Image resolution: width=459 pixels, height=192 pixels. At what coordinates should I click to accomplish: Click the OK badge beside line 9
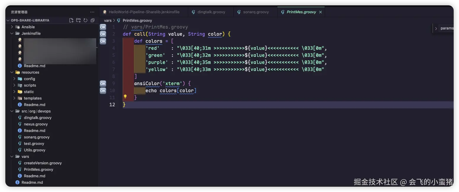click(x=103, y=83)
